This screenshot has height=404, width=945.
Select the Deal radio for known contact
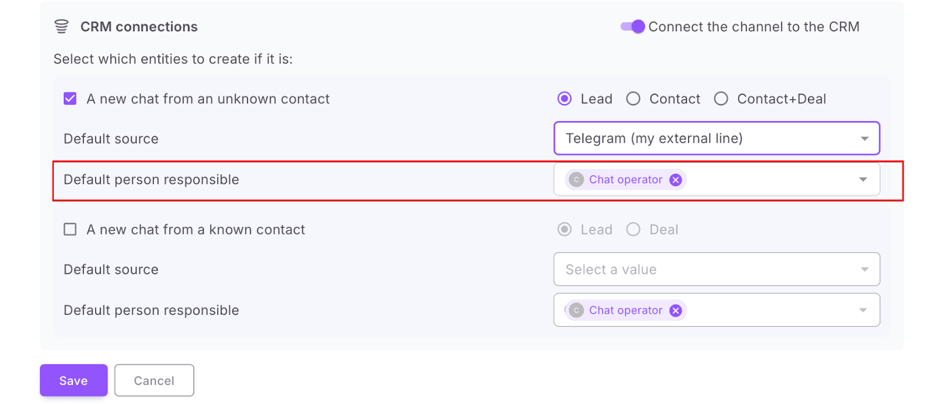point(633,229)
